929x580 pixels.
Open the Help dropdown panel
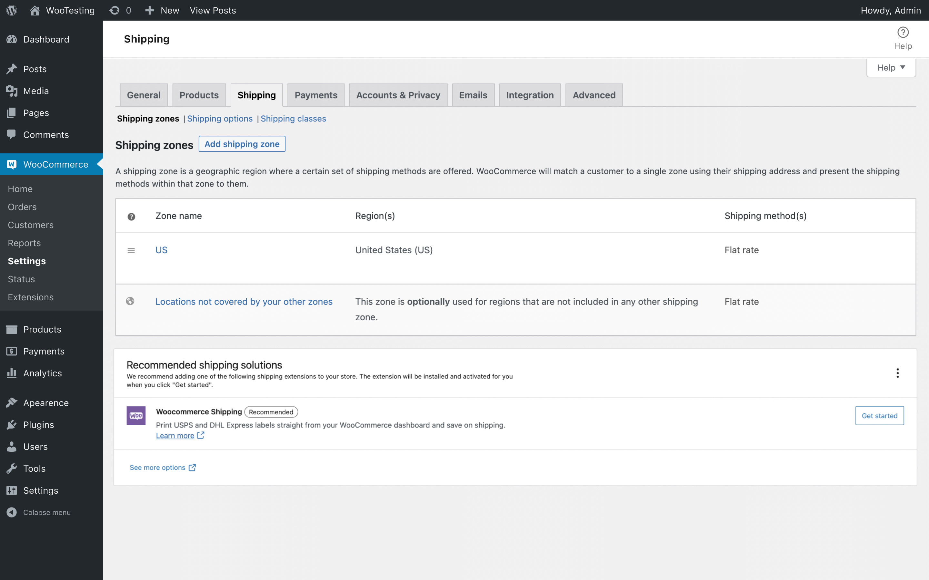click(891, 67)
